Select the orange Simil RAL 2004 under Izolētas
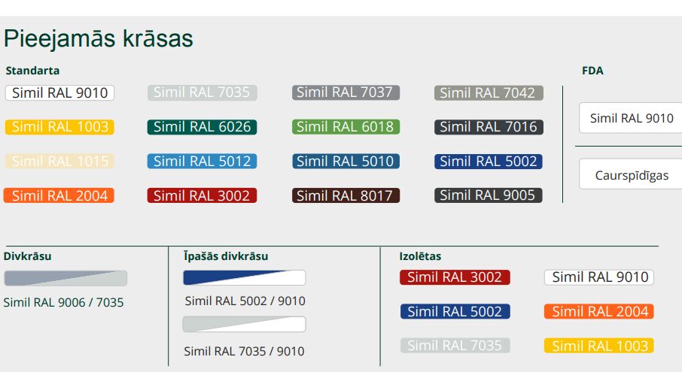 pos(598,311)
